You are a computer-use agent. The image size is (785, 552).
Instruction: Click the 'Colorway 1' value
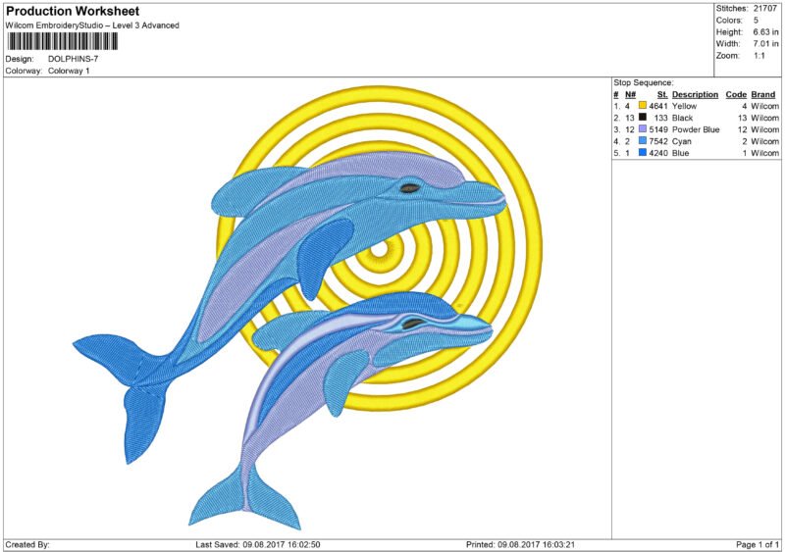(69, 71)
